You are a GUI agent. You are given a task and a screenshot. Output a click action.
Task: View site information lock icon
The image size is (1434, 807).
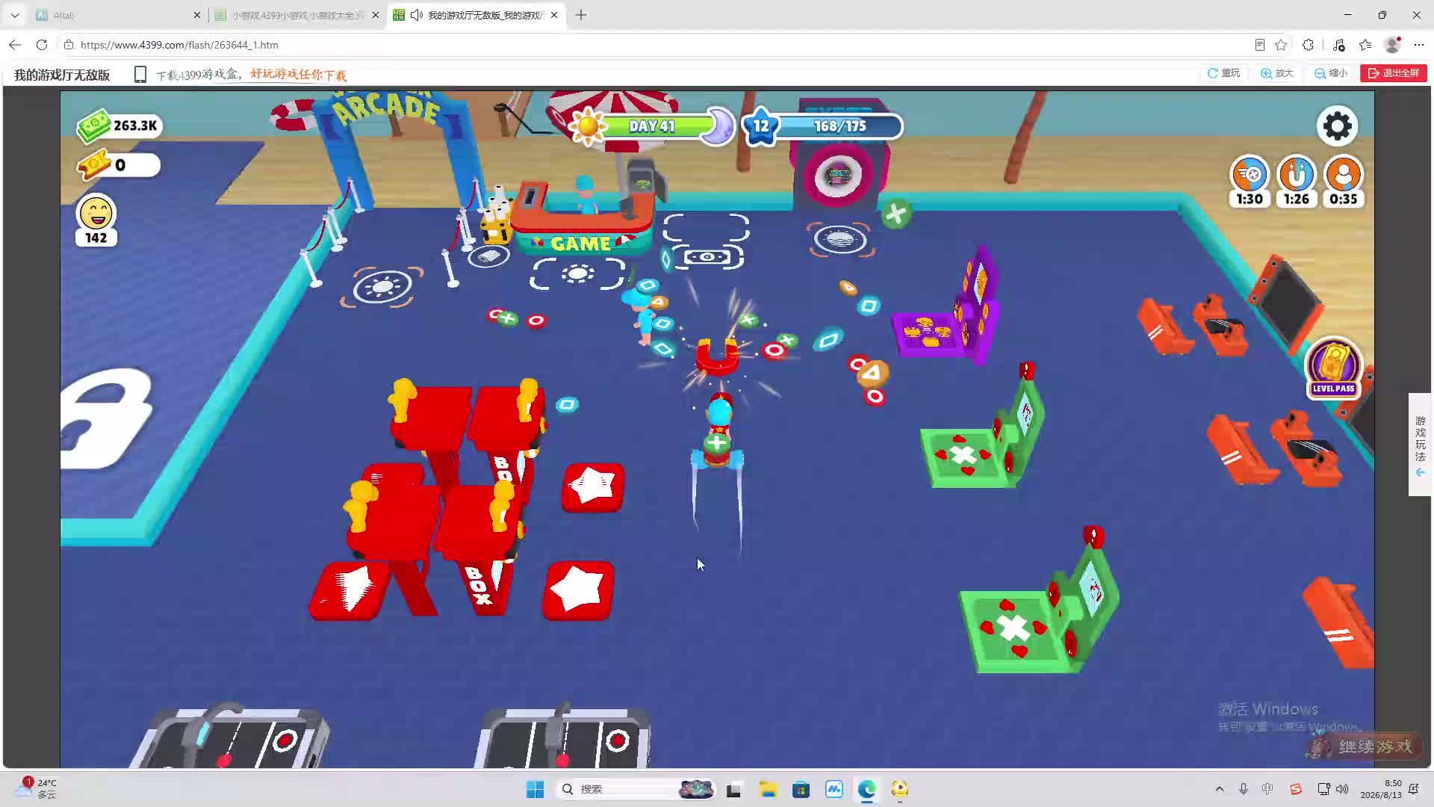(69, 45)
